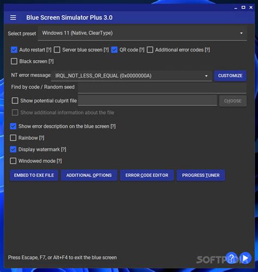The image size is (258, 272).
Task: Click the 'Blue Screen Simulator Plus 3.0' title
Action: [69, 17]
